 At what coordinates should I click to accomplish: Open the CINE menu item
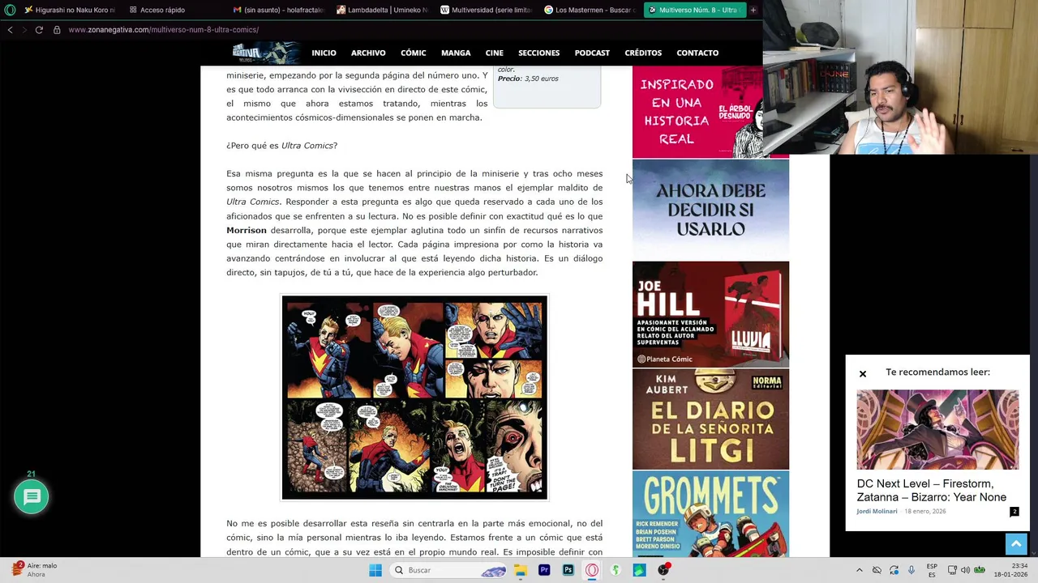tap(495, 53)
